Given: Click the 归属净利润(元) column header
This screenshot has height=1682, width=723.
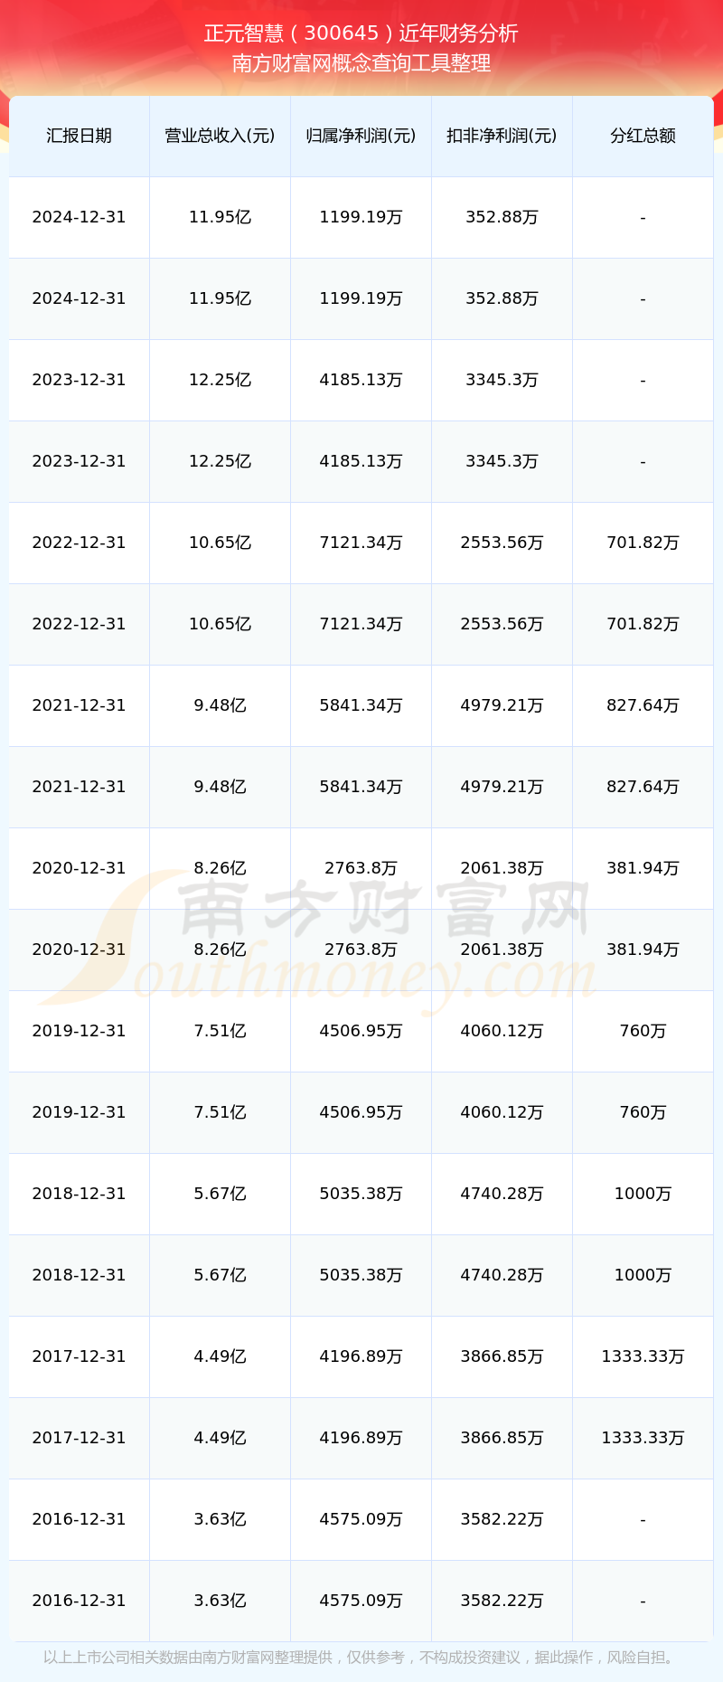Looking at the screenshot, I should (x=361, y=136).
